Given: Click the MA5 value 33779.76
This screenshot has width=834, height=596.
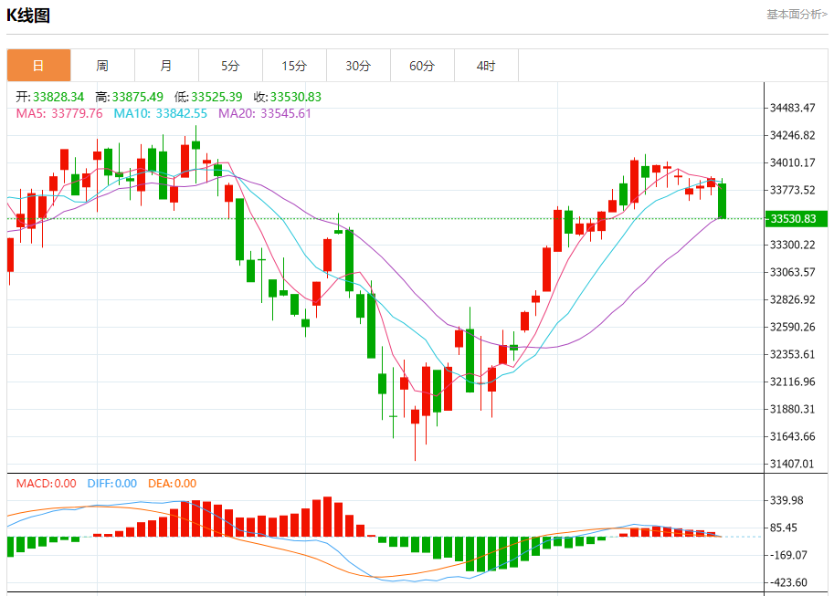Looking at the screenshot, I should click(x=77, y=113).
